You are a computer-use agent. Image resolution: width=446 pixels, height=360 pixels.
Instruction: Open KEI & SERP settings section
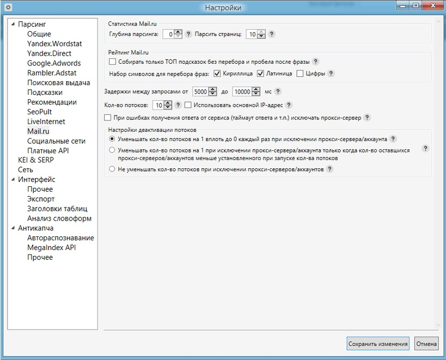pos(36,160)
